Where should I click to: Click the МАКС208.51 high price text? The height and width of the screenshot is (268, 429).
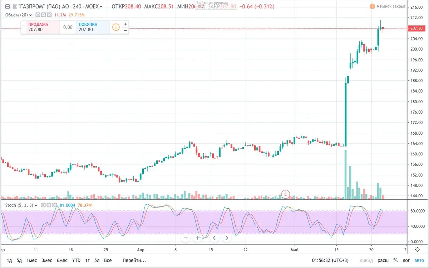pyautogui.click(x=159, y=6)
